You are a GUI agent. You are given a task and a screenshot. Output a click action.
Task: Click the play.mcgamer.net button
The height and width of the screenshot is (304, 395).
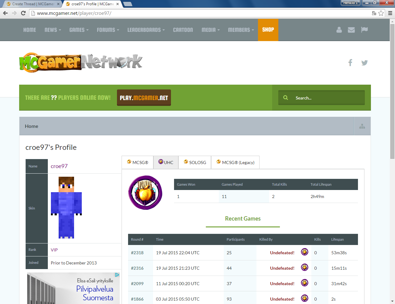[144, 98]
